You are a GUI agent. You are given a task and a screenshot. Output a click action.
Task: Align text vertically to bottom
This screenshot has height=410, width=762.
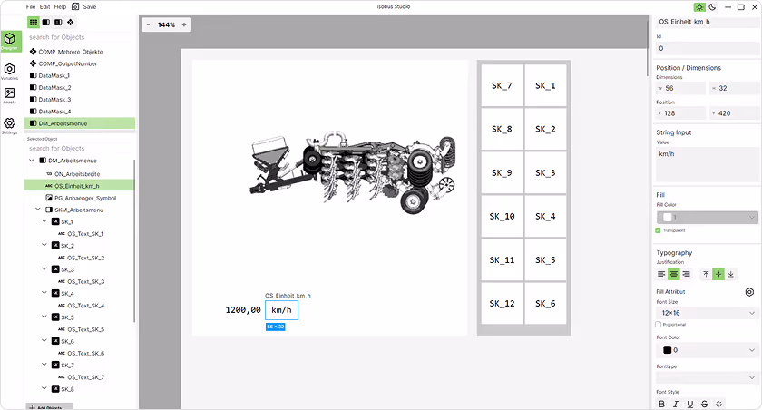click(x=730, y=275)
